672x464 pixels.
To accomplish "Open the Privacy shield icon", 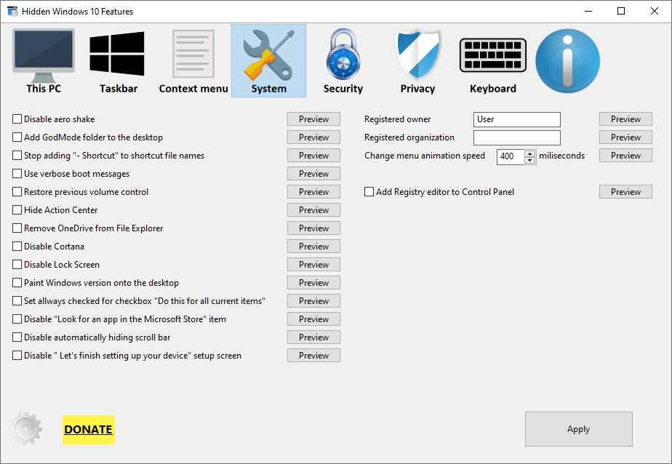I will pyautogui.click(x=417, y=61).
